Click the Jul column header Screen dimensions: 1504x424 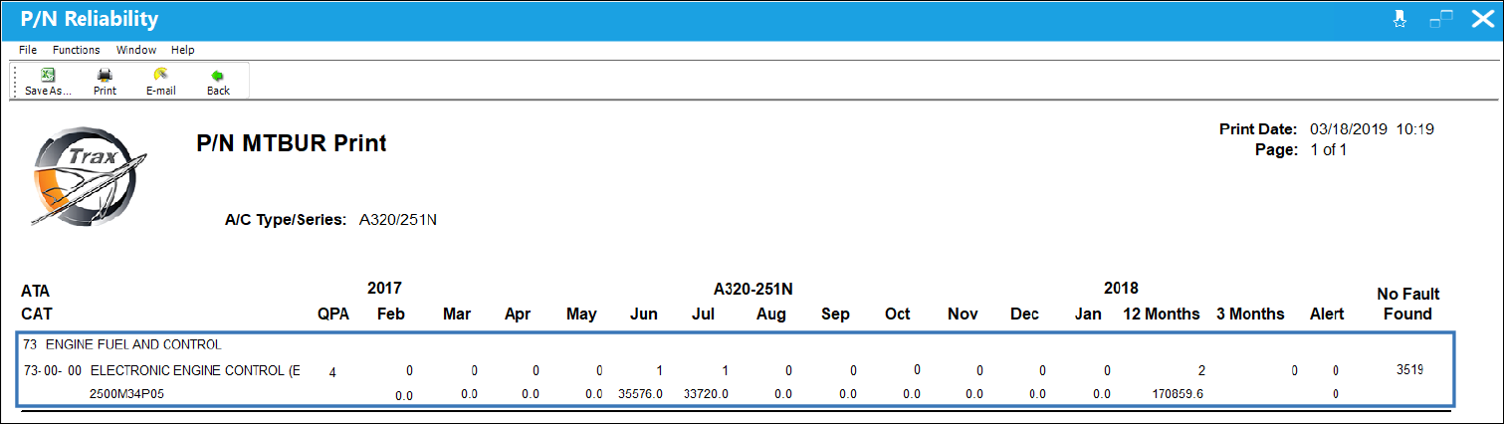point(703,314)
